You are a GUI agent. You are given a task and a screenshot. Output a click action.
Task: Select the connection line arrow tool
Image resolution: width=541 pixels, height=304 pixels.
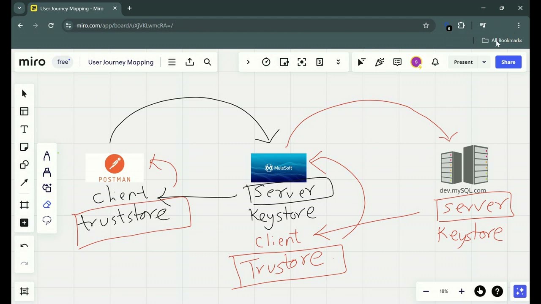pyautogui.click(x=24, y=182)
